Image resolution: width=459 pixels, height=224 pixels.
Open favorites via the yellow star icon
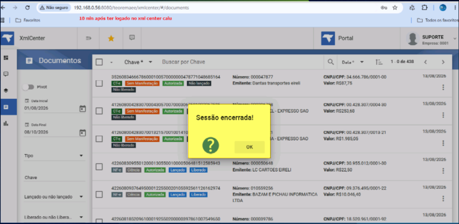point(111,38)
